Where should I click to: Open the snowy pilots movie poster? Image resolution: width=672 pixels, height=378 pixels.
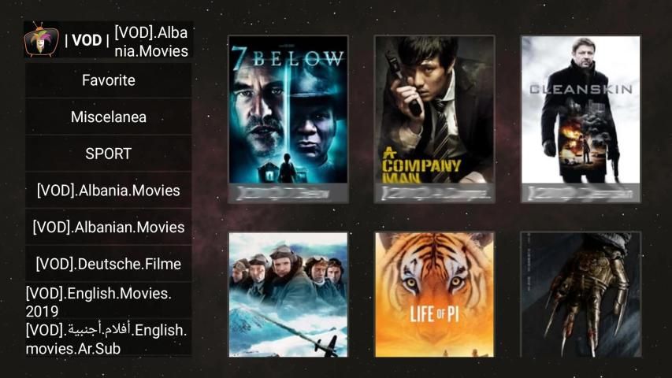[x=288, y=295]
